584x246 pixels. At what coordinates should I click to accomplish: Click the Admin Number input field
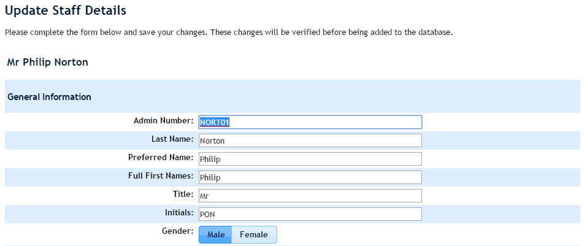click(x=310, y=122)
